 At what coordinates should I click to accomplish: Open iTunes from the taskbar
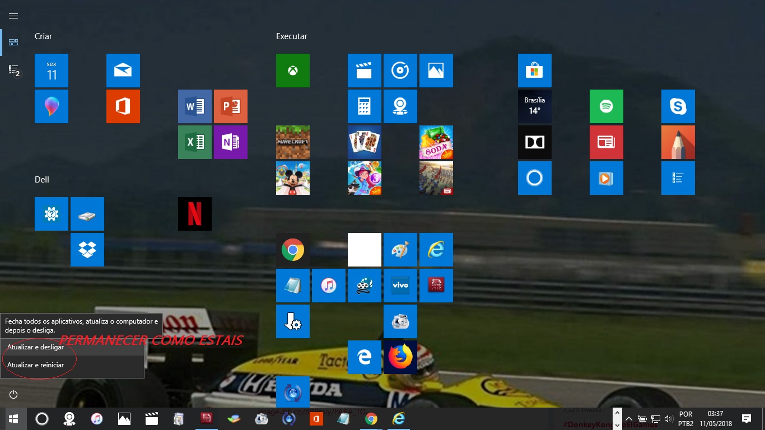click(97, 419)
